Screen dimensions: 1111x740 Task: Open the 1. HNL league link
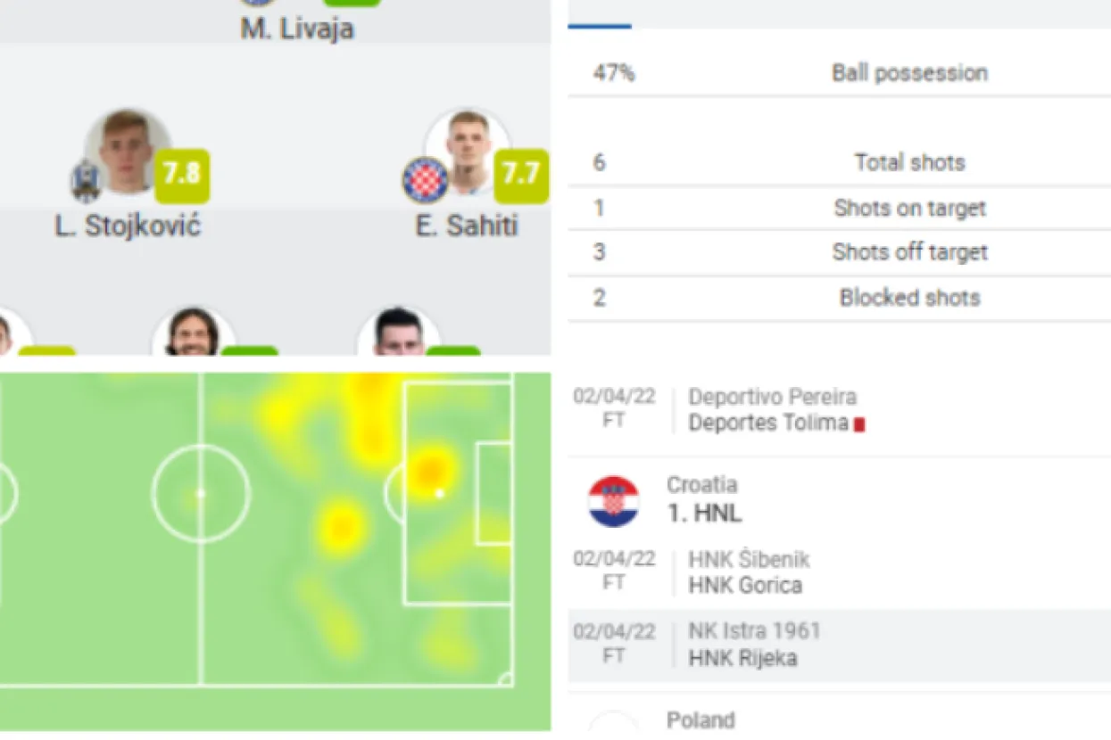[704, 514]
